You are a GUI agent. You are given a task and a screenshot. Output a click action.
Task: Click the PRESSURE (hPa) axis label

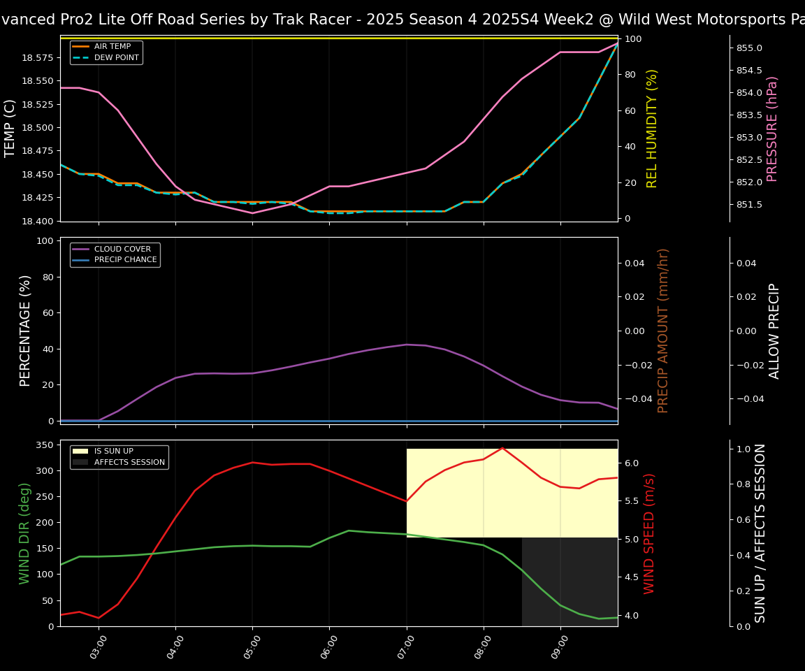click(x=772, y=129)
